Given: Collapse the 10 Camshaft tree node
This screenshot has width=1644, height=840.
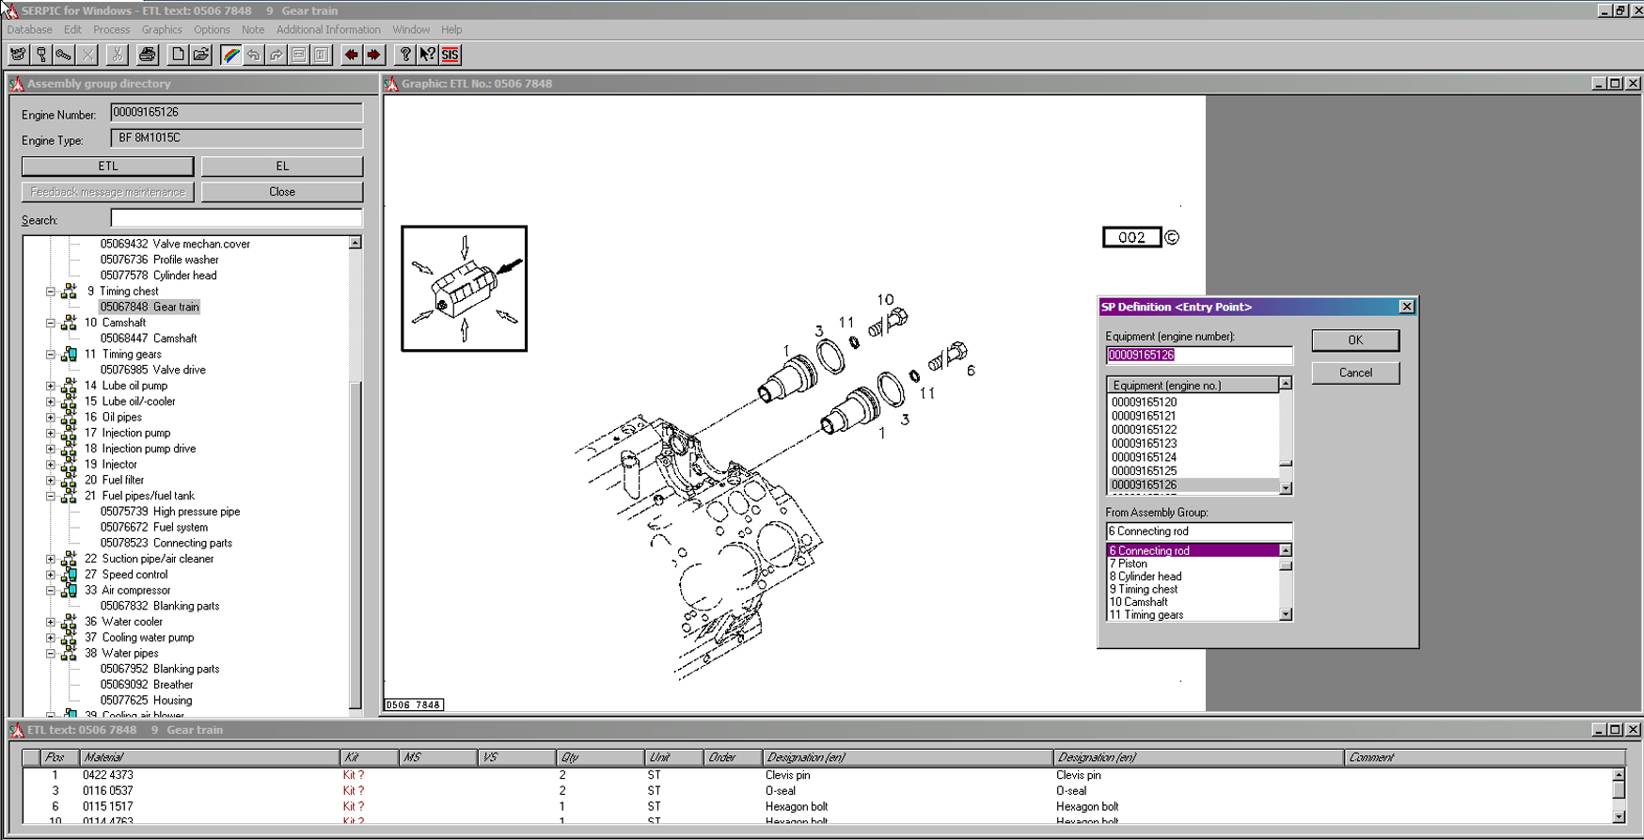Looking at the screenshot, I should click(x=51, y=323).
